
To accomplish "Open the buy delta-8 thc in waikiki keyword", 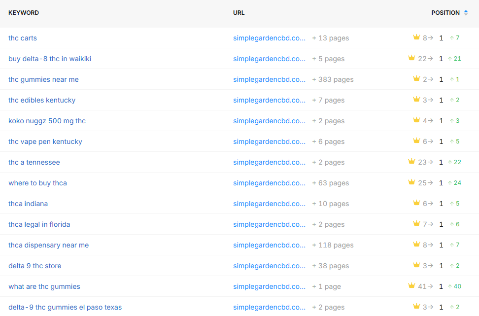I will coord(50,59).
